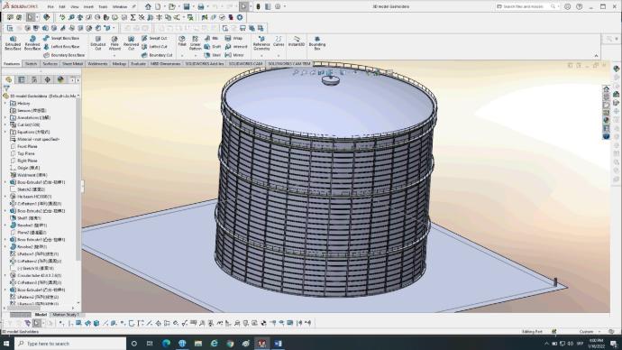Open the Hole Wizard tool
Image resolution: width=622 pixels, height=350 pixels.
(114, 43)
